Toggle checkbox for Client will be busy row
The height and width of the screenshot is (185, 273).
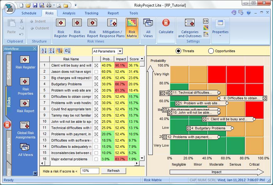tap(96, 65)
